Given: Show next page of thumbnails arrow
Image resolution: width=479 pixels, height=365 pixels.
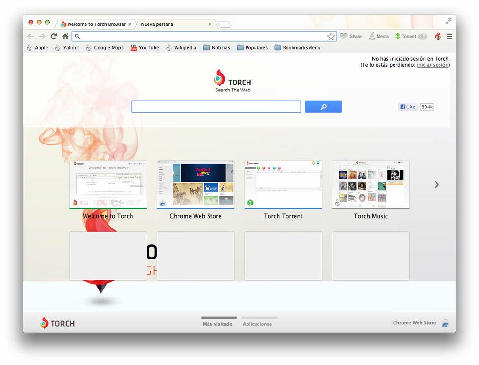Looking at the screenshot, I should [437, 184].
